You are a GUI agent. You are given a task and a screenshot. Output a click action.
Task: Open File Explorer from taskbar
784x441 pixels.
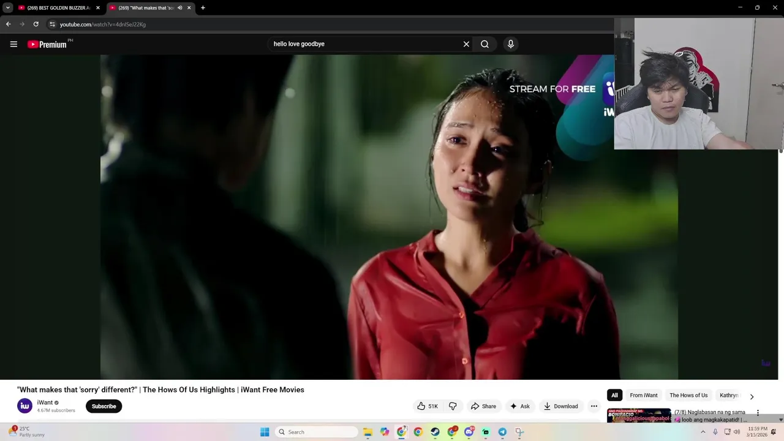pyautogui.click(x=367, y=432)
